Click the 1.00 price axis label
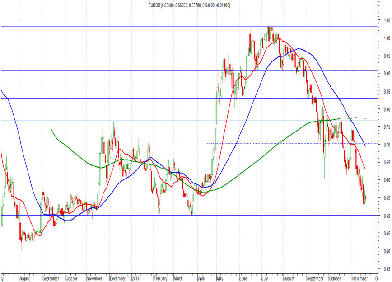 (x=387, y=38)
